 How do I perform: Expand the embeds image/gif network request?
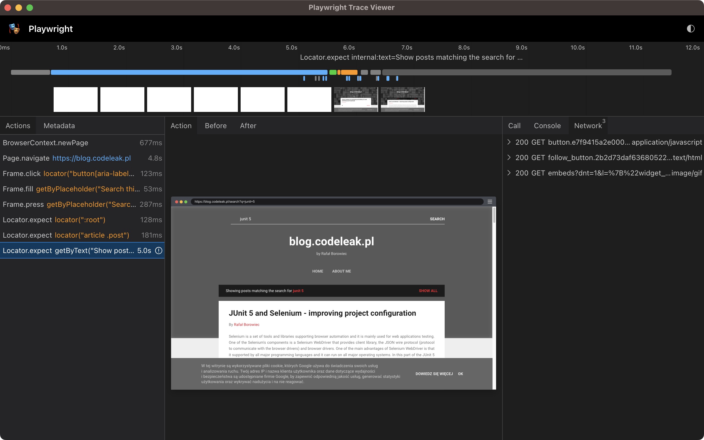point(509,173)
